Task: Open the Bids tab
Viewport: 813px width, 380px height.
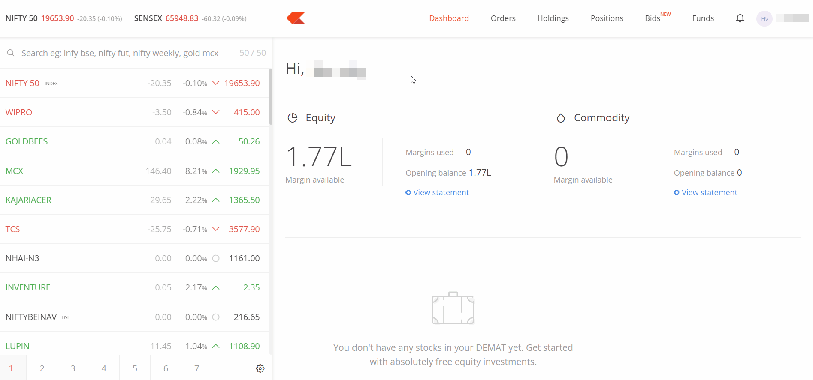Action: coord(653,18)
